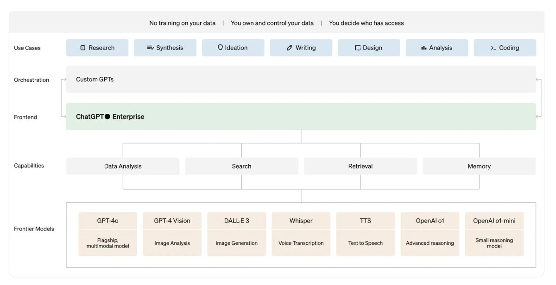The image size is (556, 285).
Task: Click the Synthesis checklist icon
Action: pyautogui.click(x=151, y=48)
